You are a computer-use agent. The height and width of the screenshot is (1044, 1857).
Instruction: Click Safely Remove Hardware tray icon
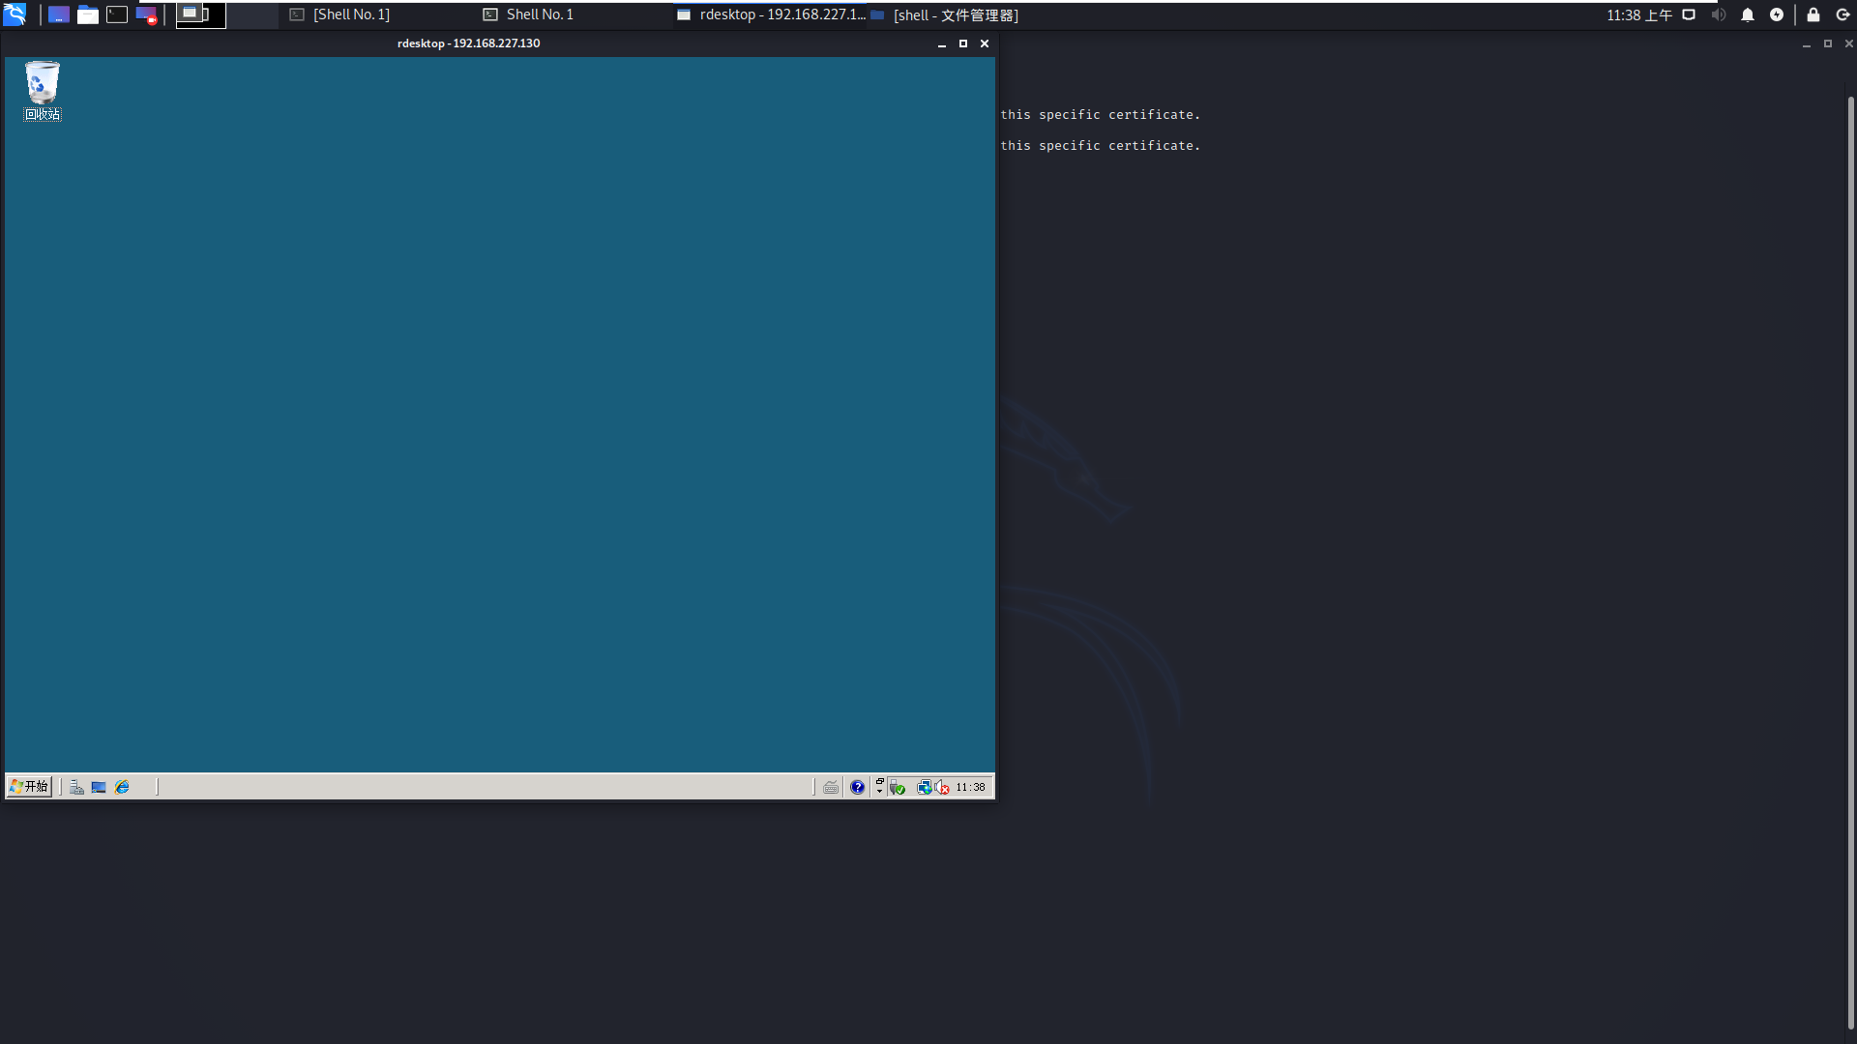(x=898, y=788)
